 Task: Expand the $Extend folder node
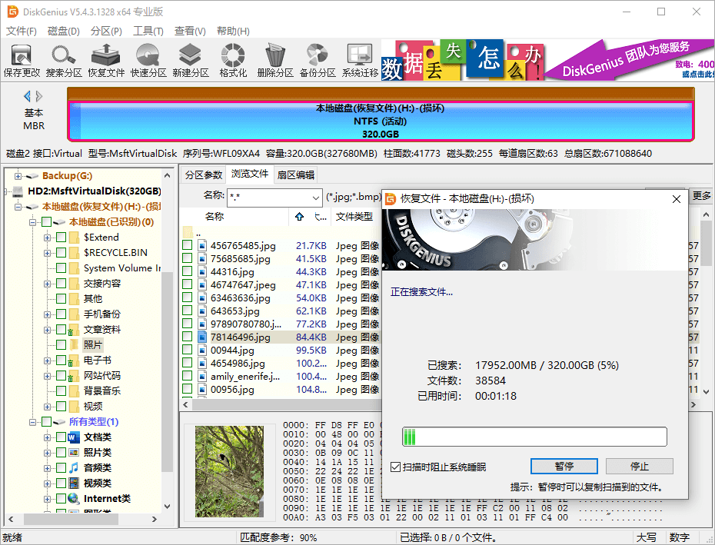[x=47, y=238]
